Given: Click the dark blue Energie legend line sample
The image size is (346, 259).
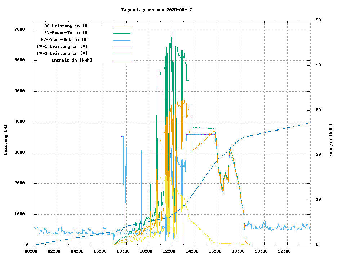Looking at the screenshot, I should point(121,61).
